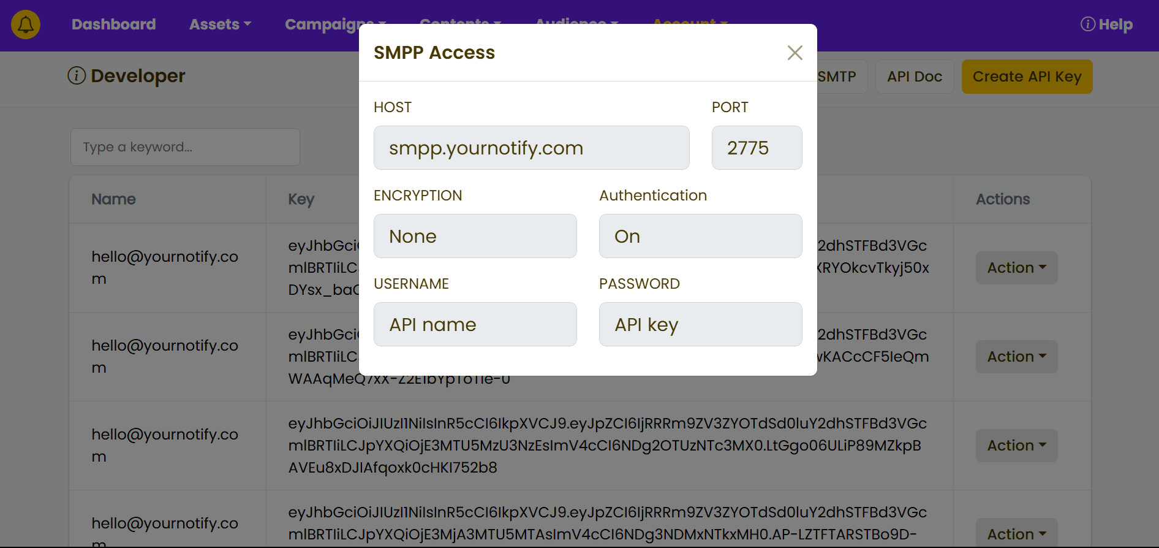Image resolution: width=1159 pixels, height=548 pixels.
Task: Select the API name username field
Action: click(x=475, y=324)
